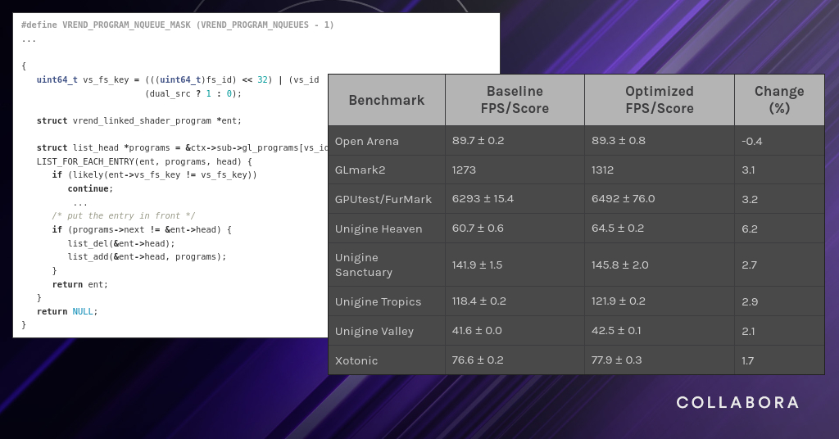This screenshot has height=439, width=839.
Task: Click the continue; statement
Action: tap(90, 188)
